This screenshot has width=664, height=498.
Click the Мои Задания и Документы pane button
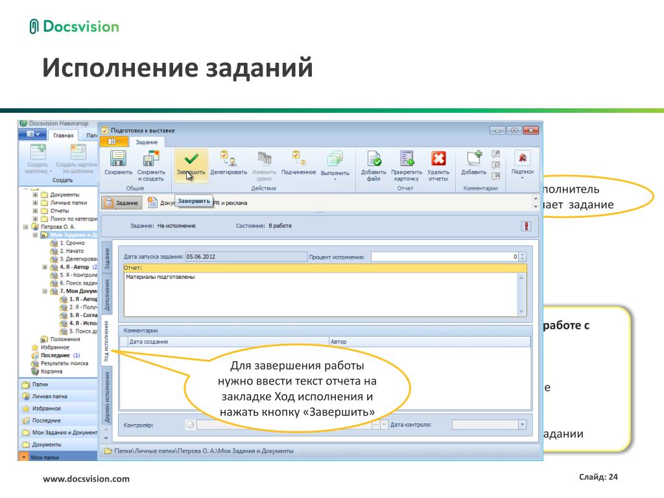[x=58, y=433]
